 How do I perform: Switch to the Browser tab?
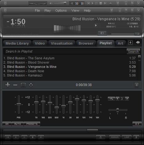point(86,43)
